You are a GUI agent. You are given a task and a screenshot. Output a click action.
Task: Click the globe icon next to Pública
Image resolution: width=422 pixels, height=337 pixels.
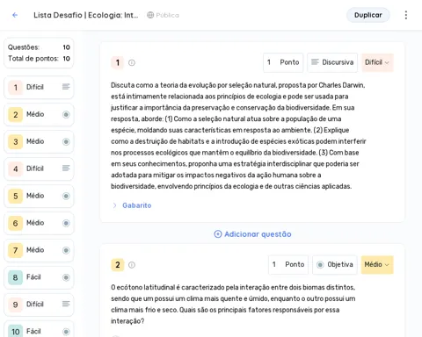coord(150,15)
